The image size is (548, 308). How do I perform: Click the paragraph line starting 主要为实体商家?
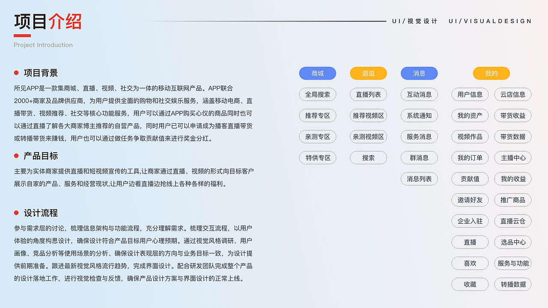tap(134, 172)
